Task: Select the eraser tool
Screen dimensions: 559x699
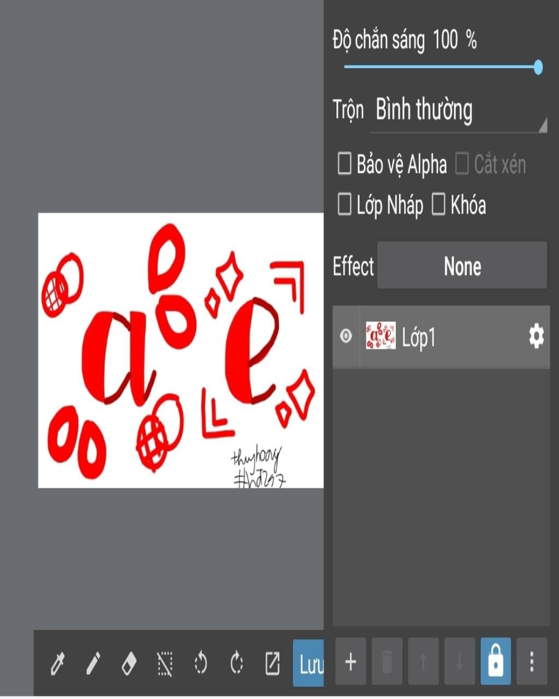Action: 129,664
